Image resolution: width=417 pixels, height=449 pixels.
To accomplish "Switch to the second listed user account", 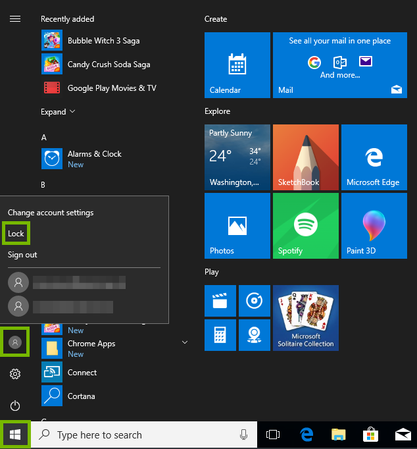I will click(61, 306).
